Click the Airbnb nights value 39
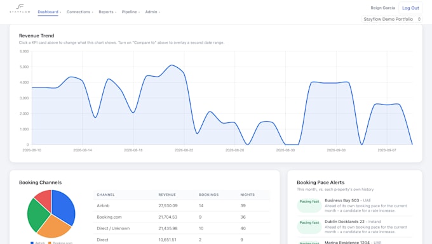The height and width of the screenshot is (244, 432). [243, 205]
